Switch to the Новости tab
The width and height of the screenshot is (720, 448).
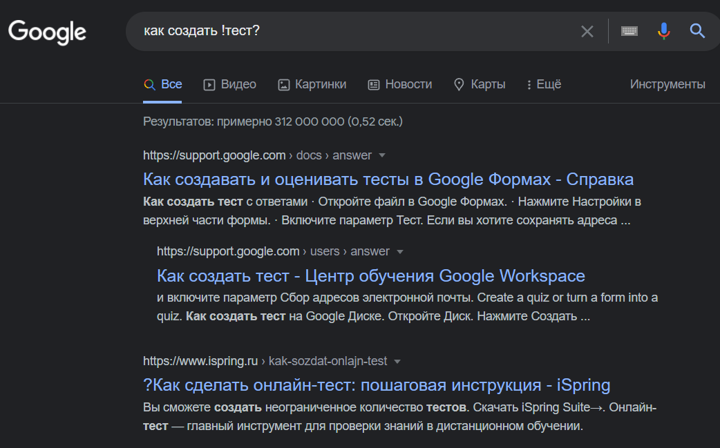[400, 84]
